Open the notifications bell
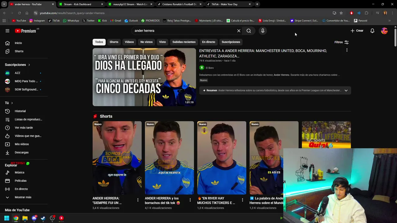The height and width of the screenshot is (223, 397). pos(372,31)
